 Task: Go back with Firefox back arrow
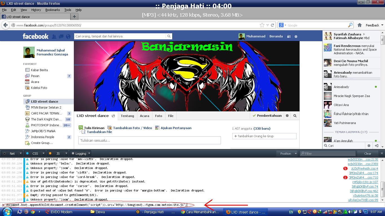(x=5, y=25)
